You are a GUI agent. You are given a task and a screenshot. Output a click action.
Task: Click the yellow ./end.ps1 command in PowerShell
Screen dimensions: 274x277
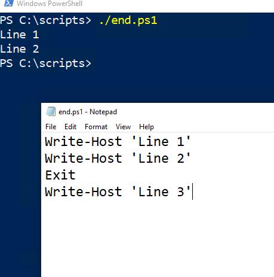128,20
